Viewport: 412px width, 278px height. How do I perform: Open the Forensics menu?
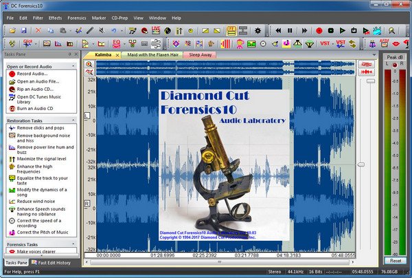point(77,18)
